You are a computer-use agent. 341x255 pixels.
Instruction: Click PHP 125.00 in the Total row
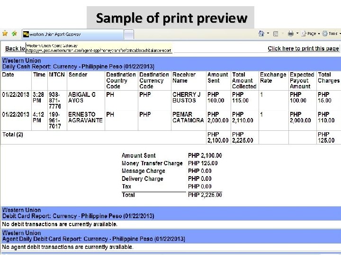point(326,137)
